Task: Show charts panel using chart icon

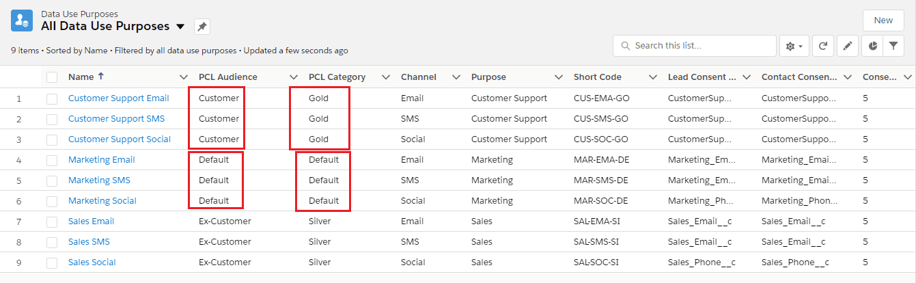Action: coord(873,46)
